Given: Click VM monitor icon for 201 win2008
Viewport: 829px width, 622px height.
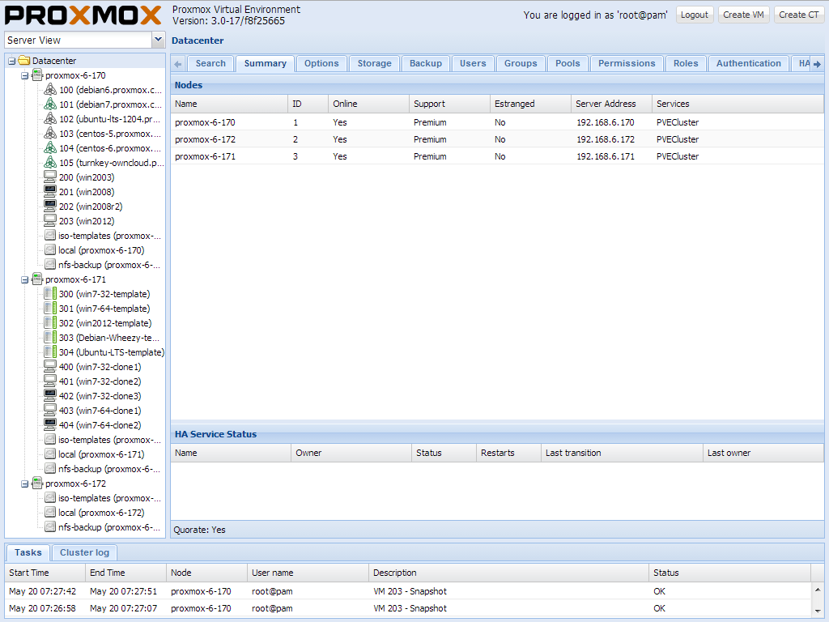Looking at the screenshot, I should pyautogui.click(x=50, y=191).
